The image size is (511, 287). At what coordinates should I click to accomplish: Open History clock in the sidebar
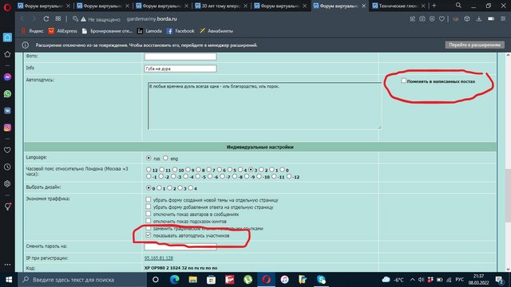[x=7, y=167]
